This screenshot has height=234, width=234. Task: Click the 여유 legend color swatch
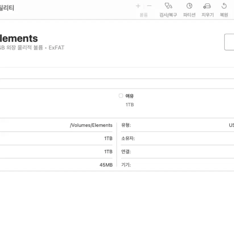pos(121,96)
